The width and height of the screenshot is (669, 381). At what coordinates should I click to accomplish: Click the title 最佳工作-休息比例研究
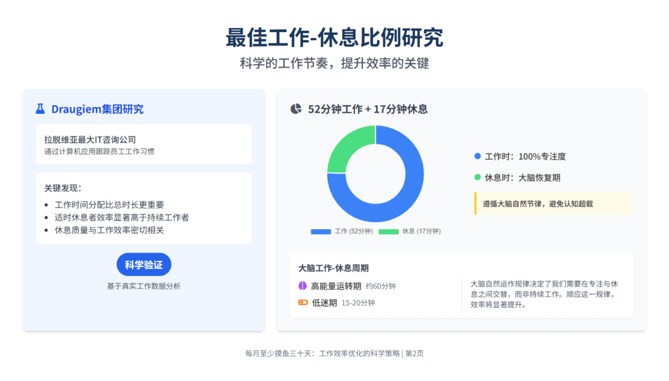click(334, 38)
